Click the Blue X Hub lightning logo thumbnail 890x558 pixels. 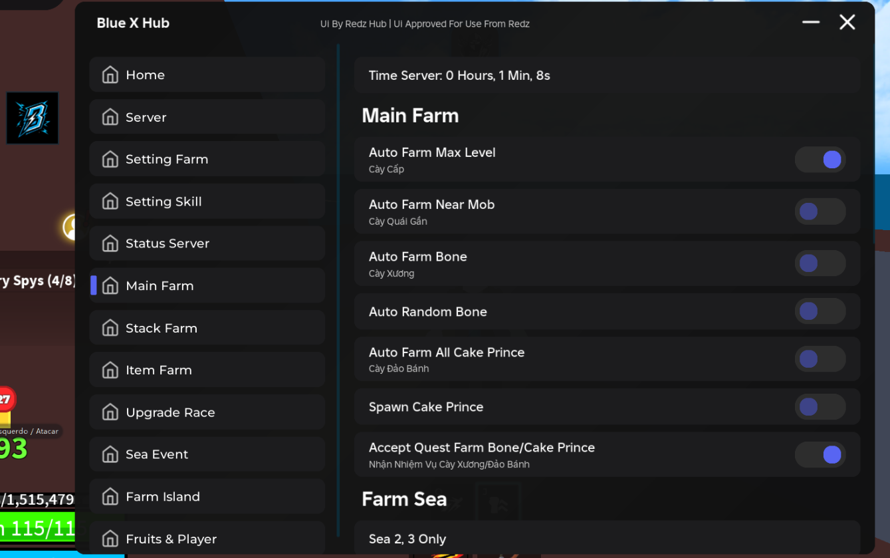33,118
